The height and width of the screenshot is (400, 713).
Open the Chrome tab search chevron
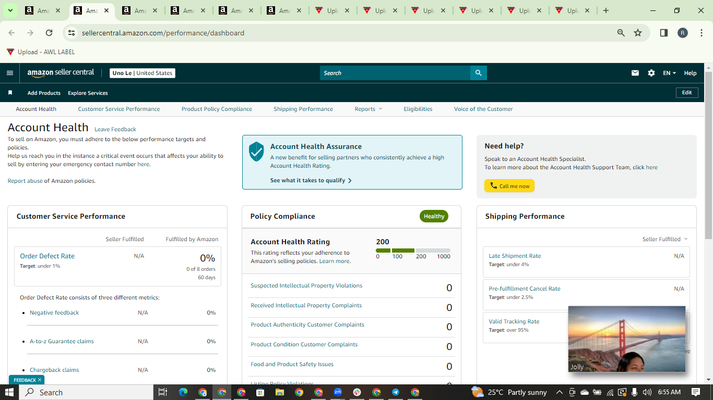tap(10, 10)
